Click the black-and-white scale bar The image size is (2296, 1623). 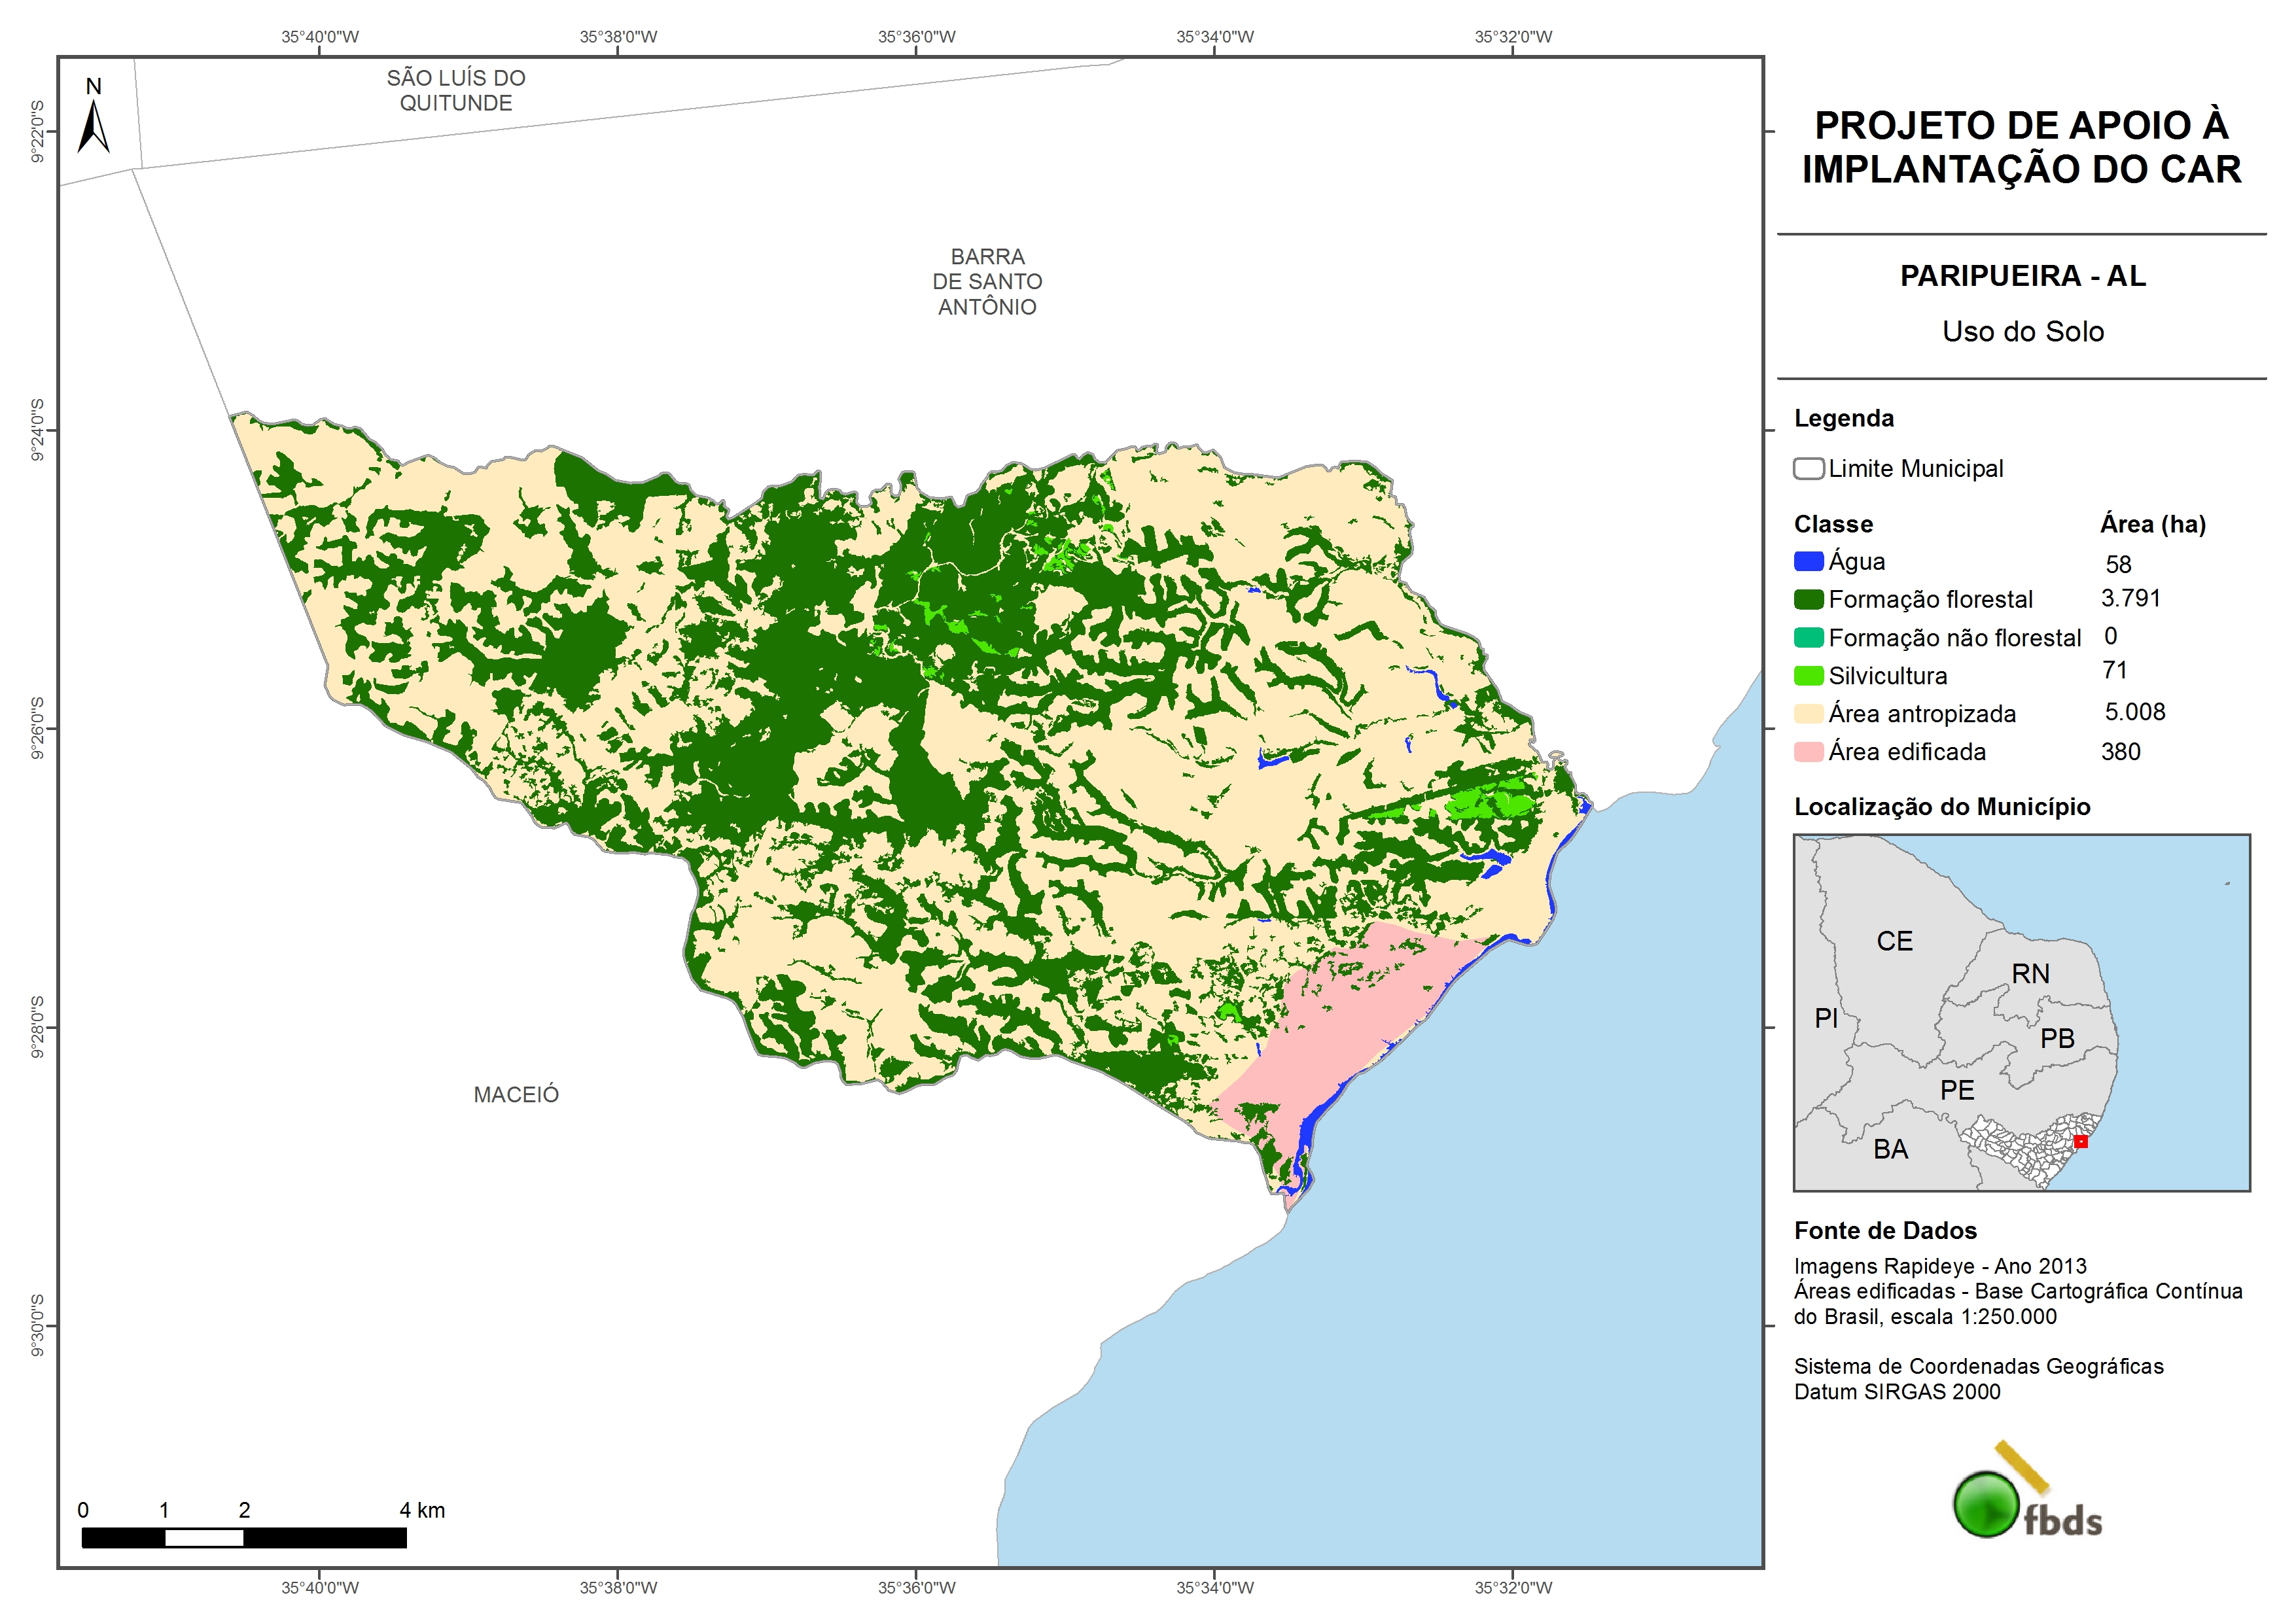[x=244, y=1537]
